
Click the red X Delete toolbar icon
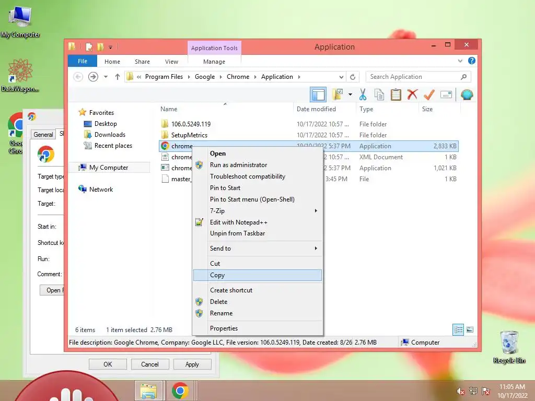point(412,94)
